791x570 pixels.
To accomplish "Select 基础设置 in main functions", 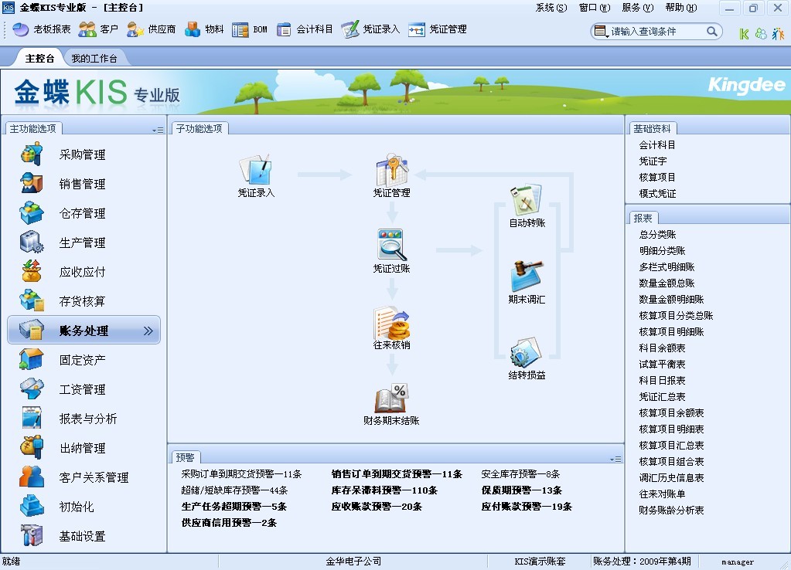I will point(83,536).
